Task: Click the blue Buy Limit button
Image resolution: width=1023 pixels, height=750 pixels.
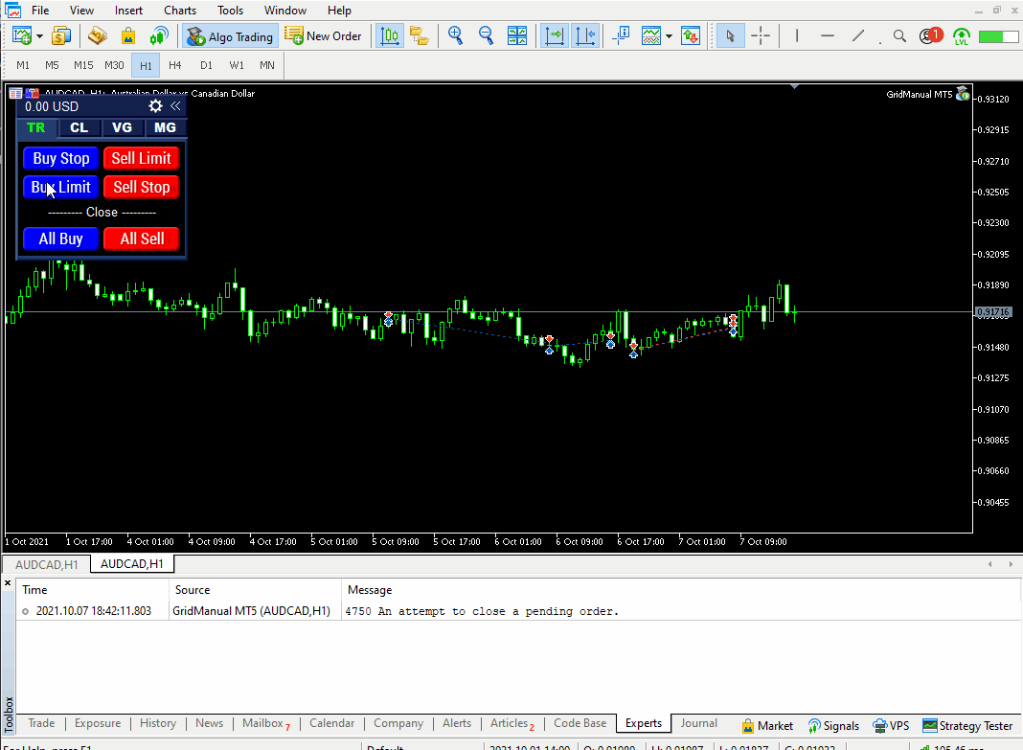Action: point(60,187)
